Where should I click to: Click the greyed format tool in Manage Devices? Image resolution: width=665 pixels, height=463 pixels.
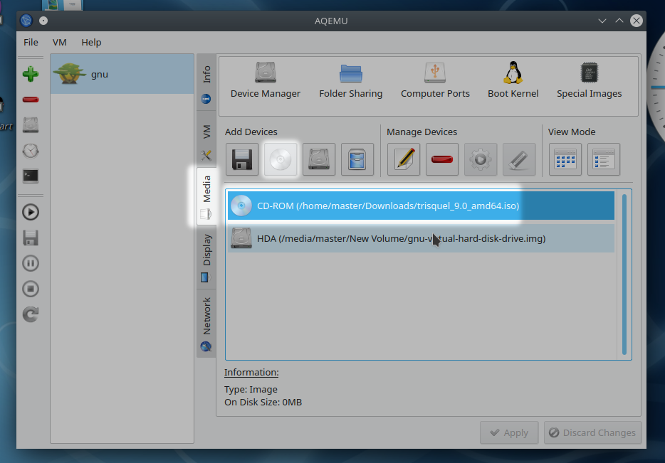pos(518,160)
